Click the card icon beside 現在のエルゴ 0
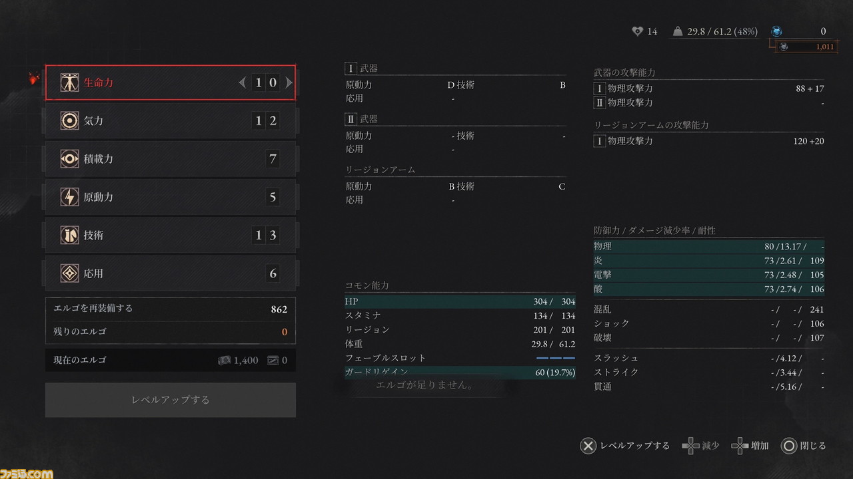 pyautogui.click(x=273, y=360)
